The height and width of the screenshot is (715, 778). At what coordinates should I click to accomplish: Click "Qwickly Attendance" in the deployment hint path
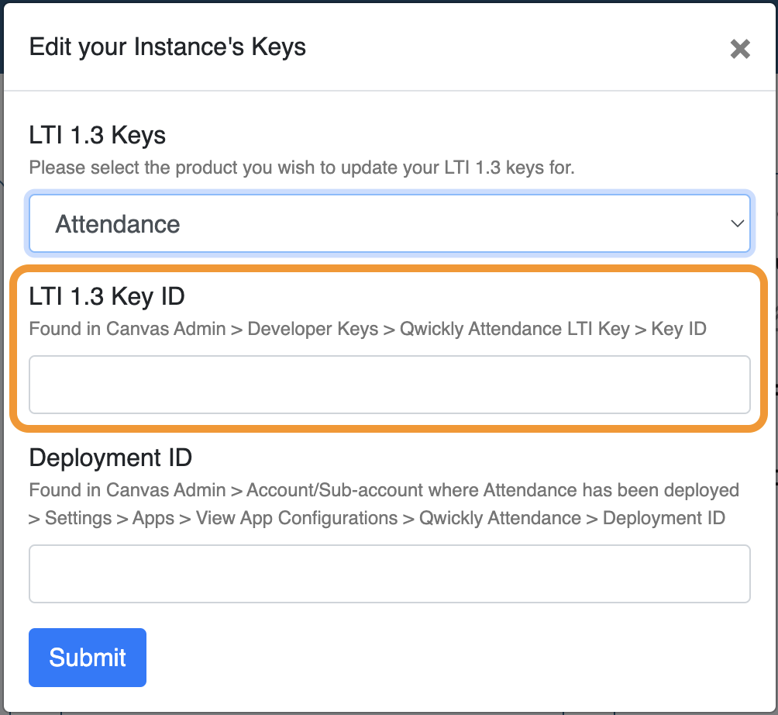500,518
